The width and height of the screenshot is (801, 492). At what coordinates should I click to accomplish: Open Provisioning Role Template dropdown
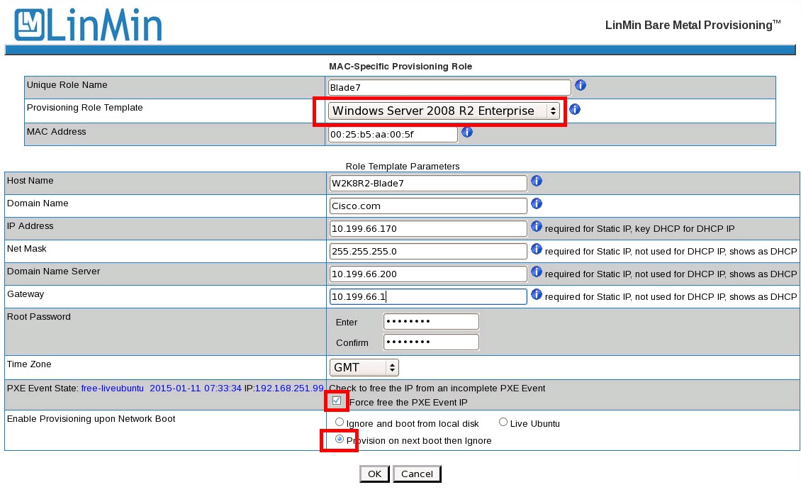point(444,111)
